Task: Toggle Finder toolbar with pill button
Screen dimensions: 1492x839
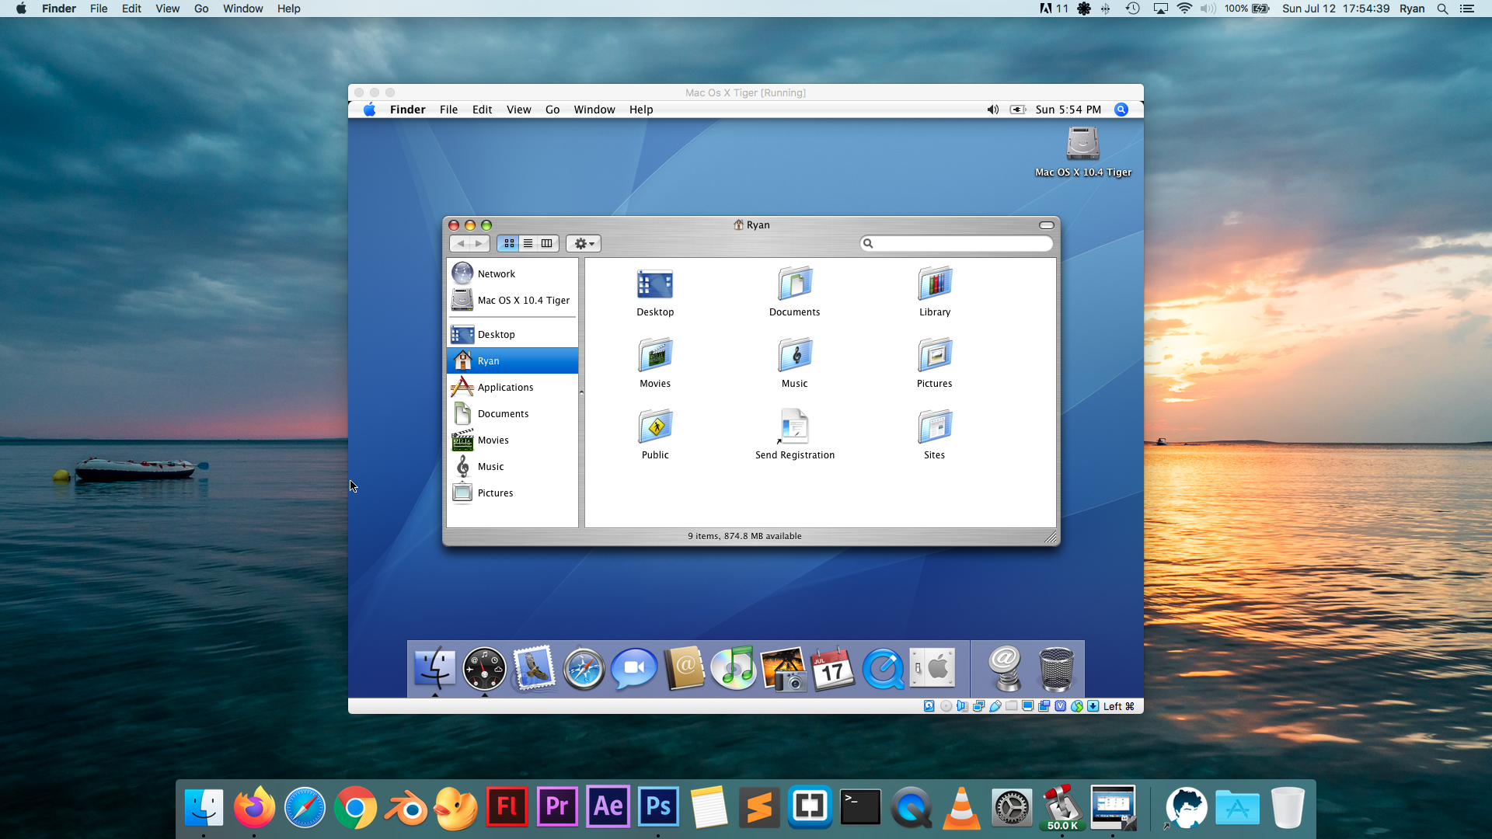Action: click(x=1046, y=225)
